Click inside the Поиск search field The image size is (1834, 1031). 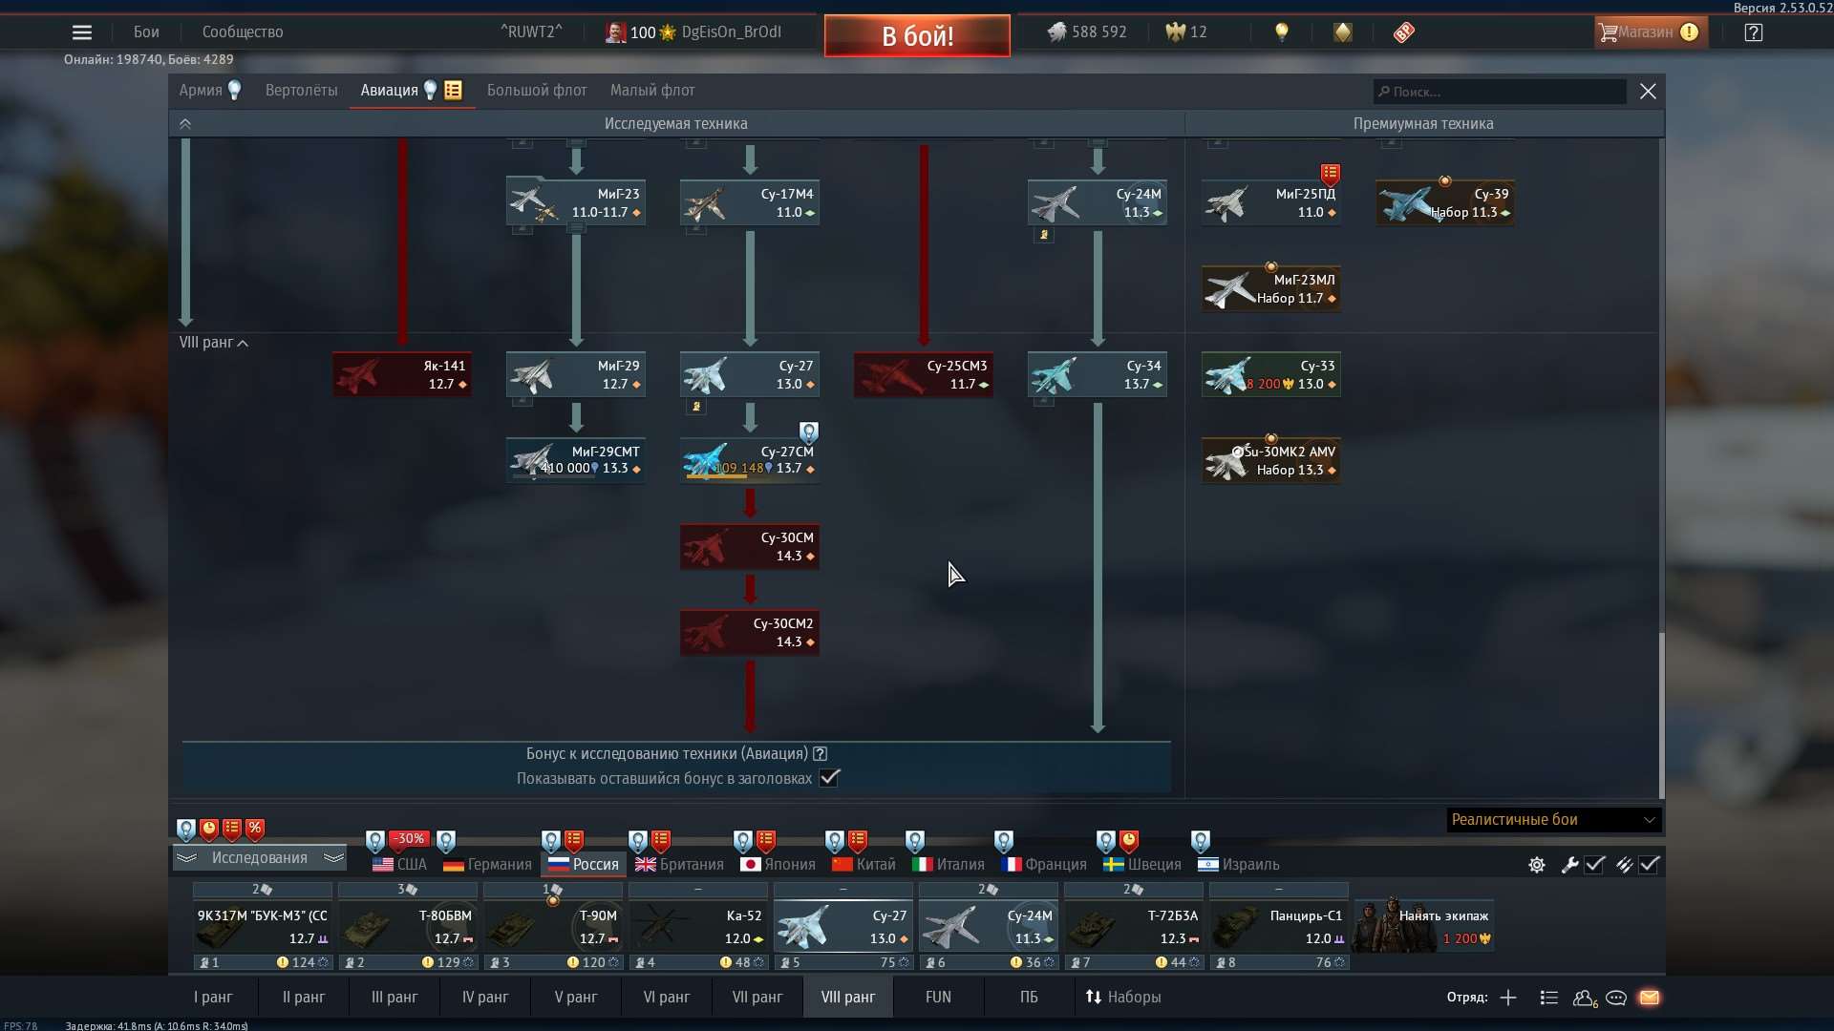pyautogui.click(x=1500, y=91)
